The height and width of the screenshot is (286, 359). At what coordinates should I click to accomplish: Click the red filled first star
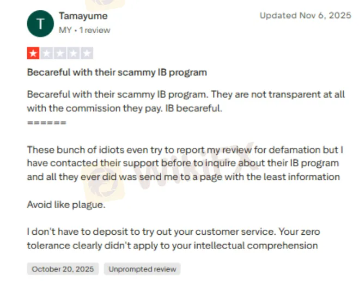(33, 53)
